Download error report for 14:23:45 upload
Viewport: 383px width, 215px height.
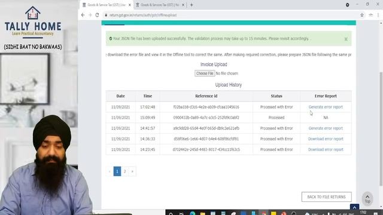(x=326, y=150)
